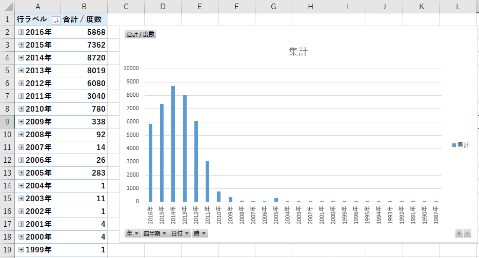The height and width of the screenshot is (258, 479).
Task: Click the chart's plus expand field button
Action: point(459,233)
